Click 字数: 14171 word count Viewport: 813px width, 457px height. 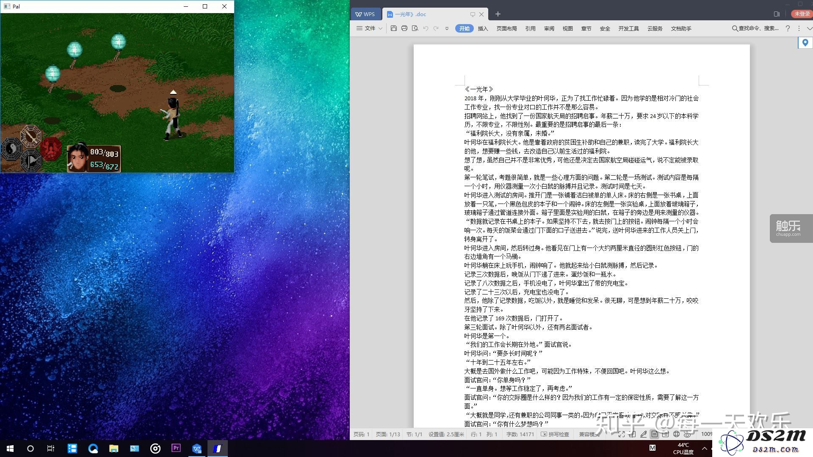[x=520, y=434]
